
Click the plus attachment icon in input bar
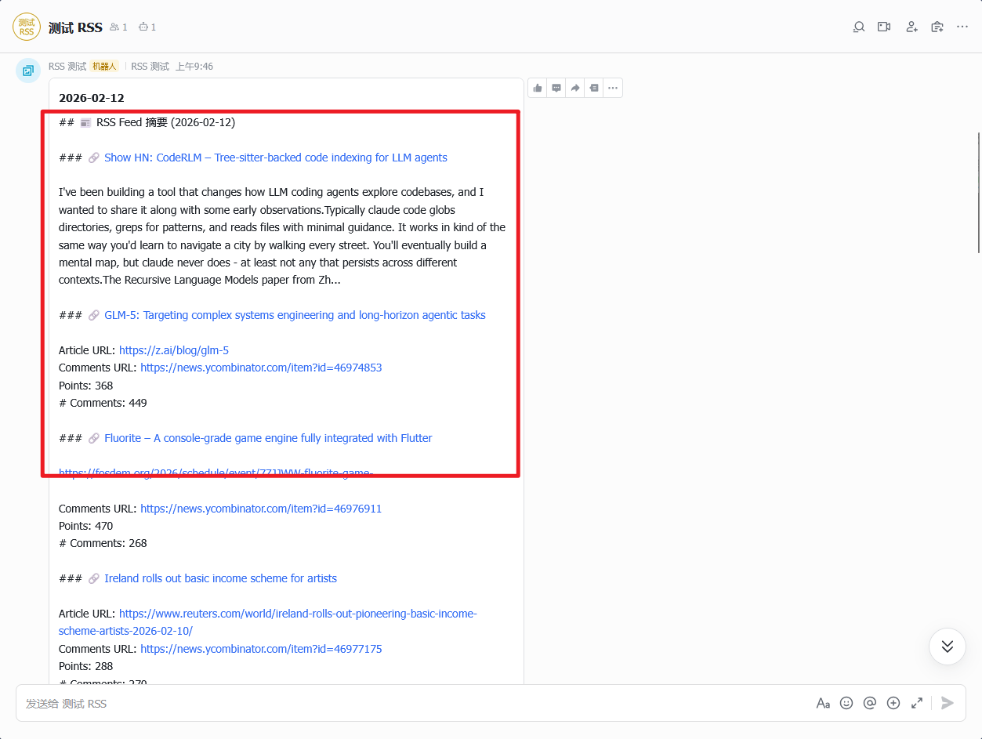coord(893,703)
